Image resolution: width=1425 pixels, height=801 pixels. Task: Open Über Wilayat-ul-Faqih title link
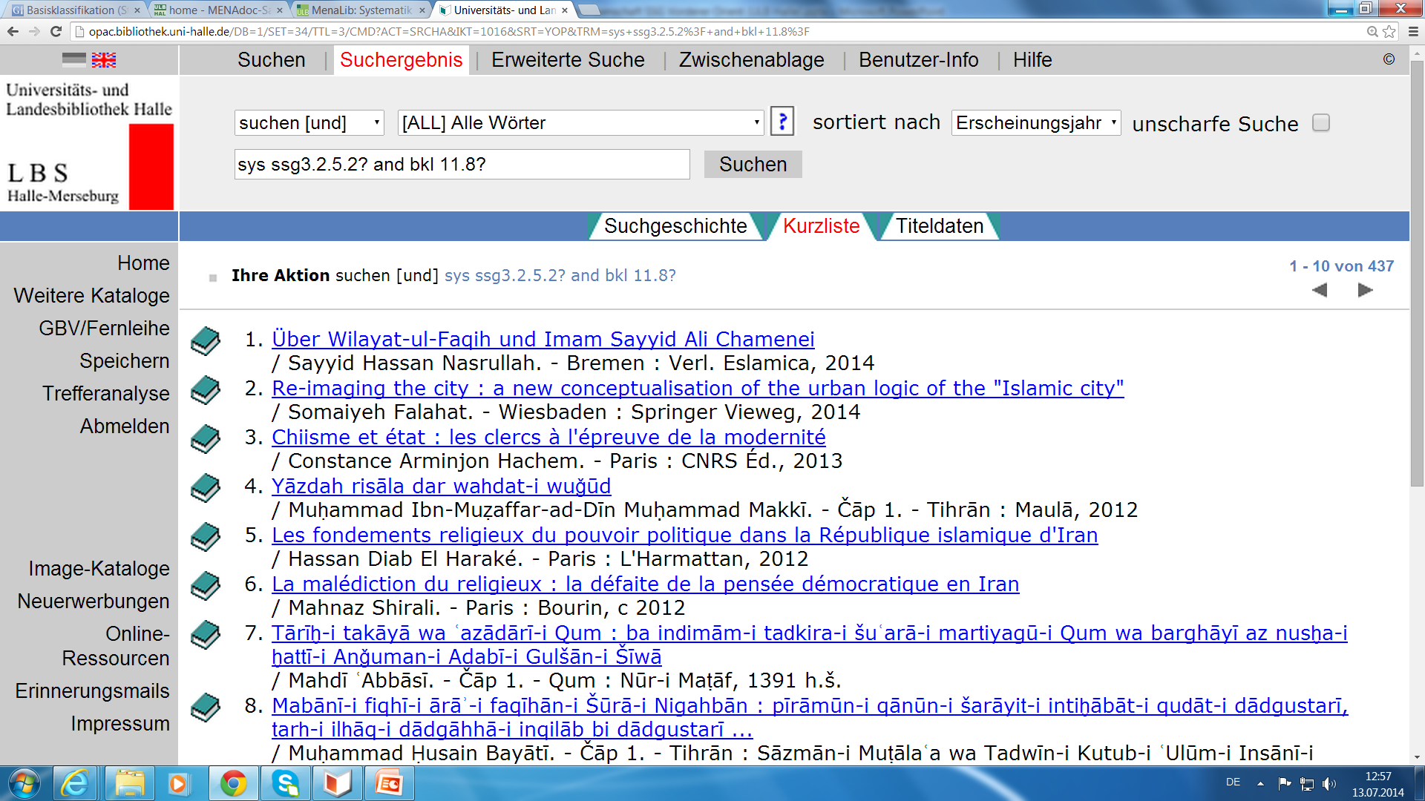point(543,340)
